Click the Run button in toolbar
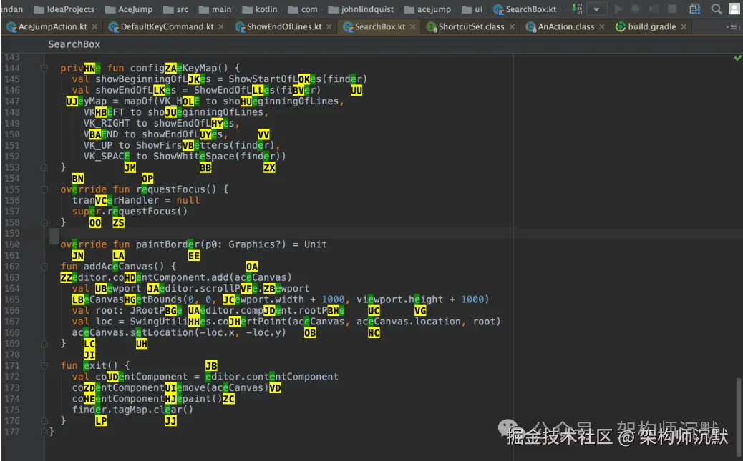Viewport: 743px width, 461px height. tap(618, 9)
